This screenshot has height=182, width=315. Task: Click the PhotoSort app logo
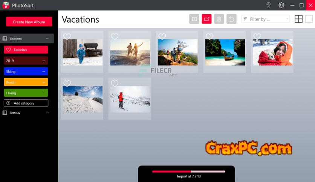coord(6,5)
